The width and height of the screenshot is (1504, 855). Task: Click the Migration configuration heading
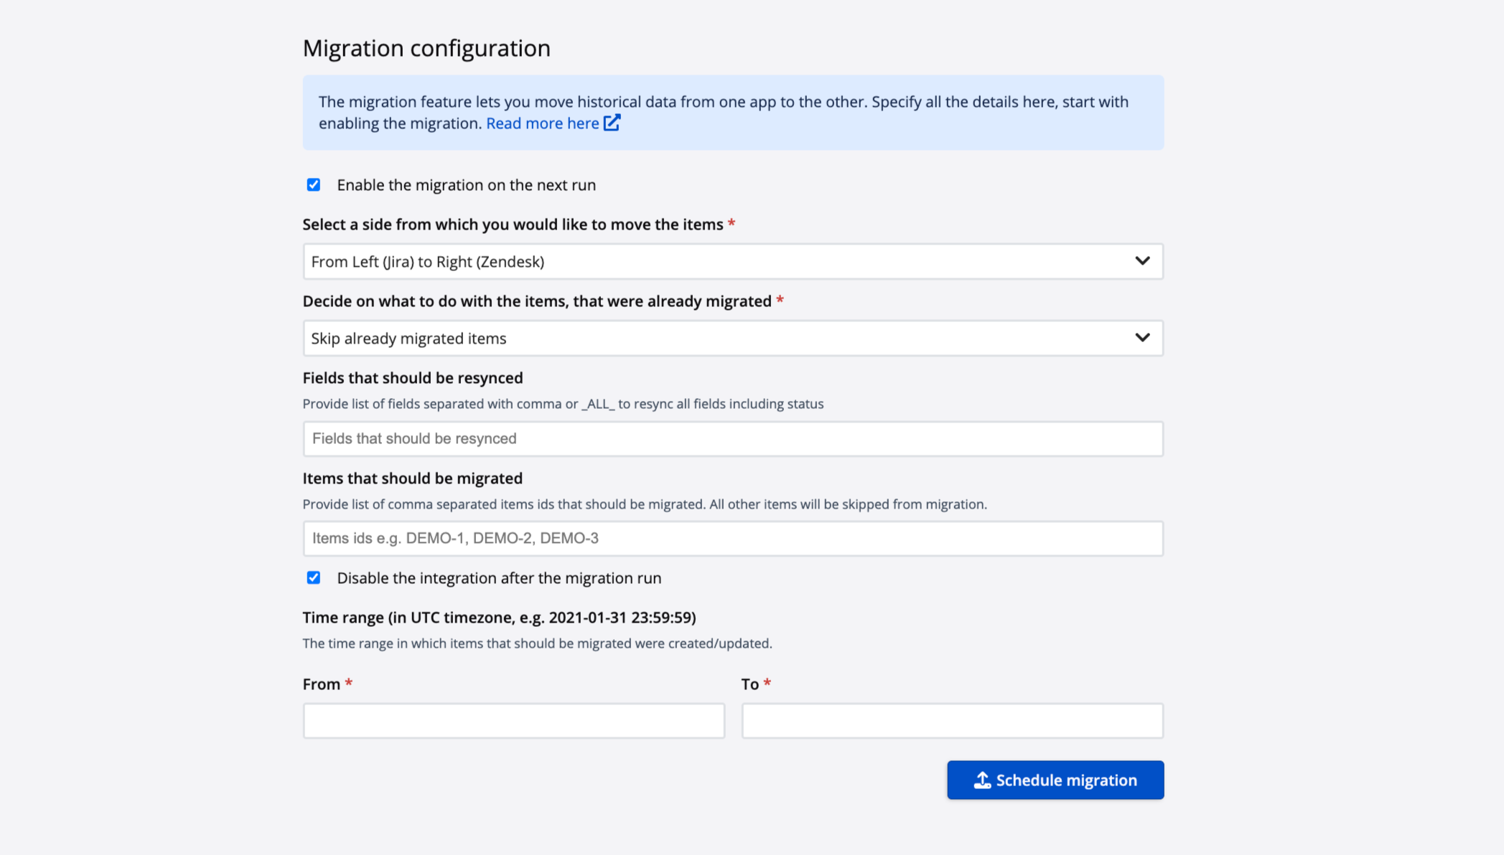tap(426, 48)
